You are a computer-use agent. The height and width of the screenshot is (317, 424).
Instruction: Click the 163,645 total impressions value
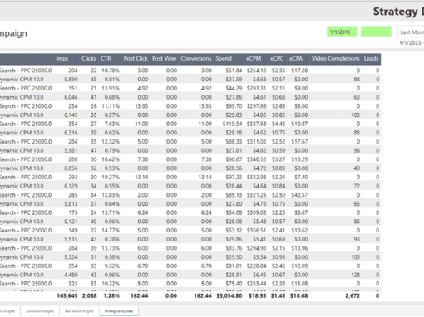coord(67,295)
